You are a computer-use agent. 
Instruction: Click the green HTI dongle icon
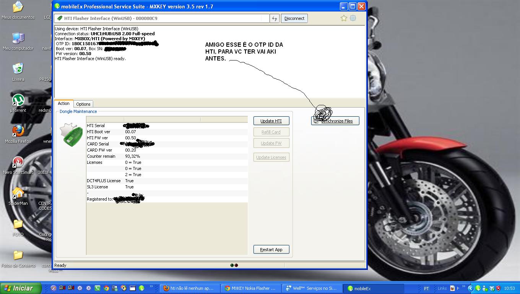(71, 134)
